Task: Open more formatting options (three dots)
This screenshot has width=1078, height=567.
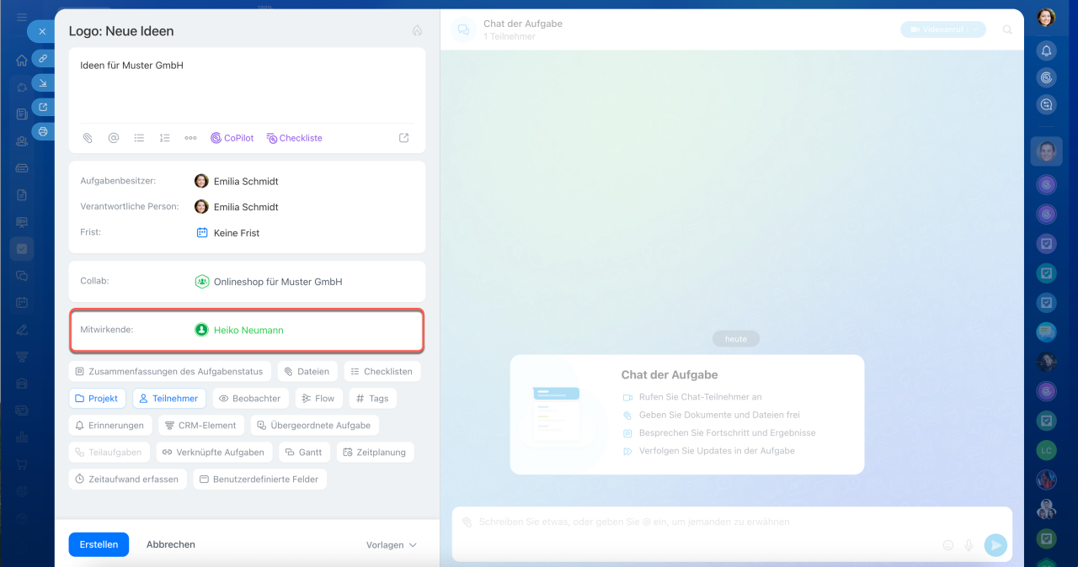Action: click(x=190, y=138)
